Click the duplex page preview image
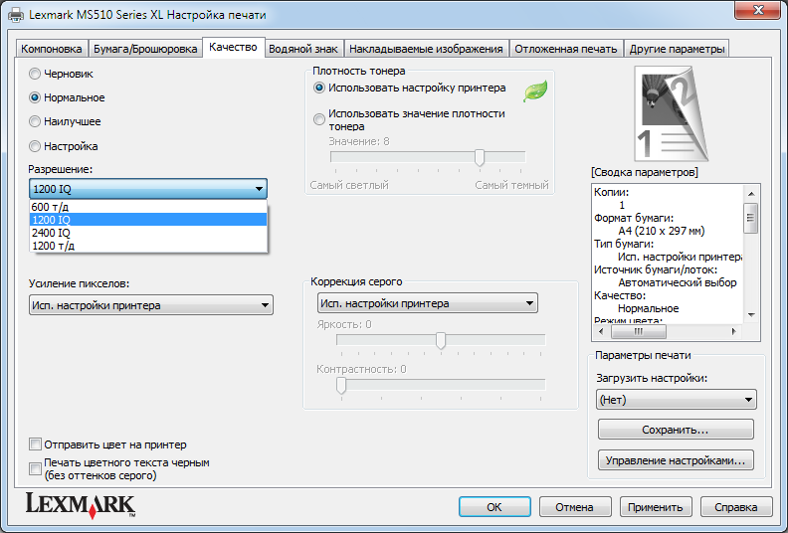Screen dimensions: 788x533 pos(671,113)
